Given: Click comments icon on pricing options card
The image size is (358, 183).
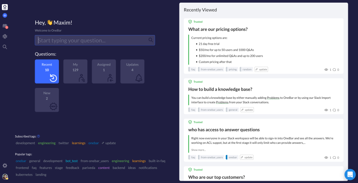Looking at the screenshot, I should [334, 70].
